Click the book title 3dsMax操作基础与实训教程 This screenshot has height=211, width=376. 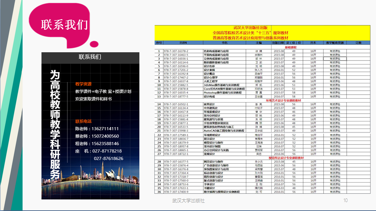222,85
